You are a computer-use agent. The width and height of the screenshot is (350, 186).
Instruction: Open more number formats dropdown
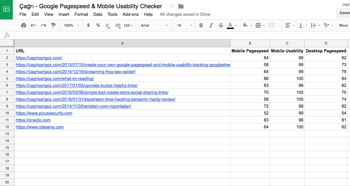[x=128, y=26]
